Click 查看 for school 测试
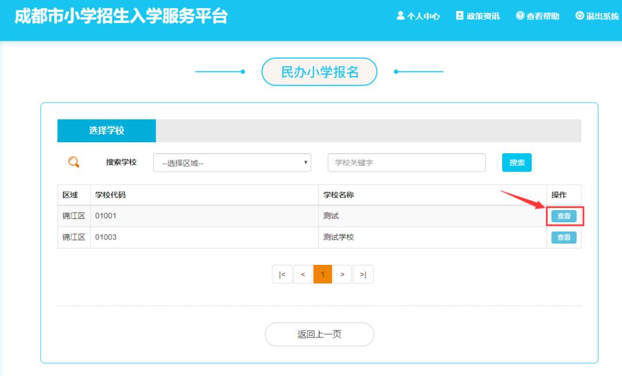Image resolution: width=622 pixels, height=376 pixels. [564, 216]
